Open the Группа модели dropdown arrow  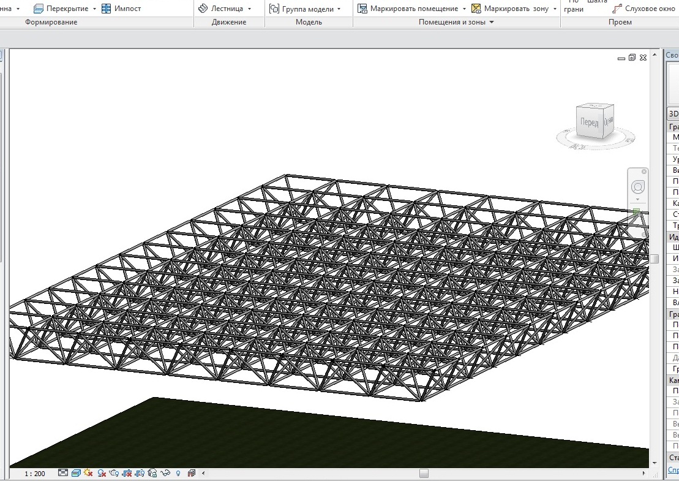[x=339, y=9]
